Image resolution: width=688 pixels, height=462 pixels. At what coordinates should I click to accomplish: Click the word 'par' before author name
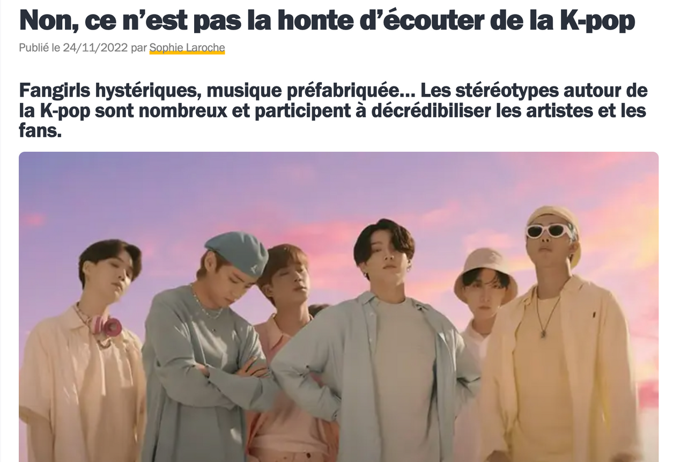coord(138,48)
